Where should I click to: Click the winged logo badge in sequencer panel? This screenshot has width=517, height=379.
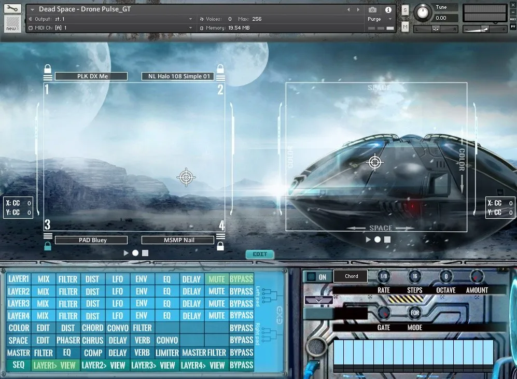[318, 300]
